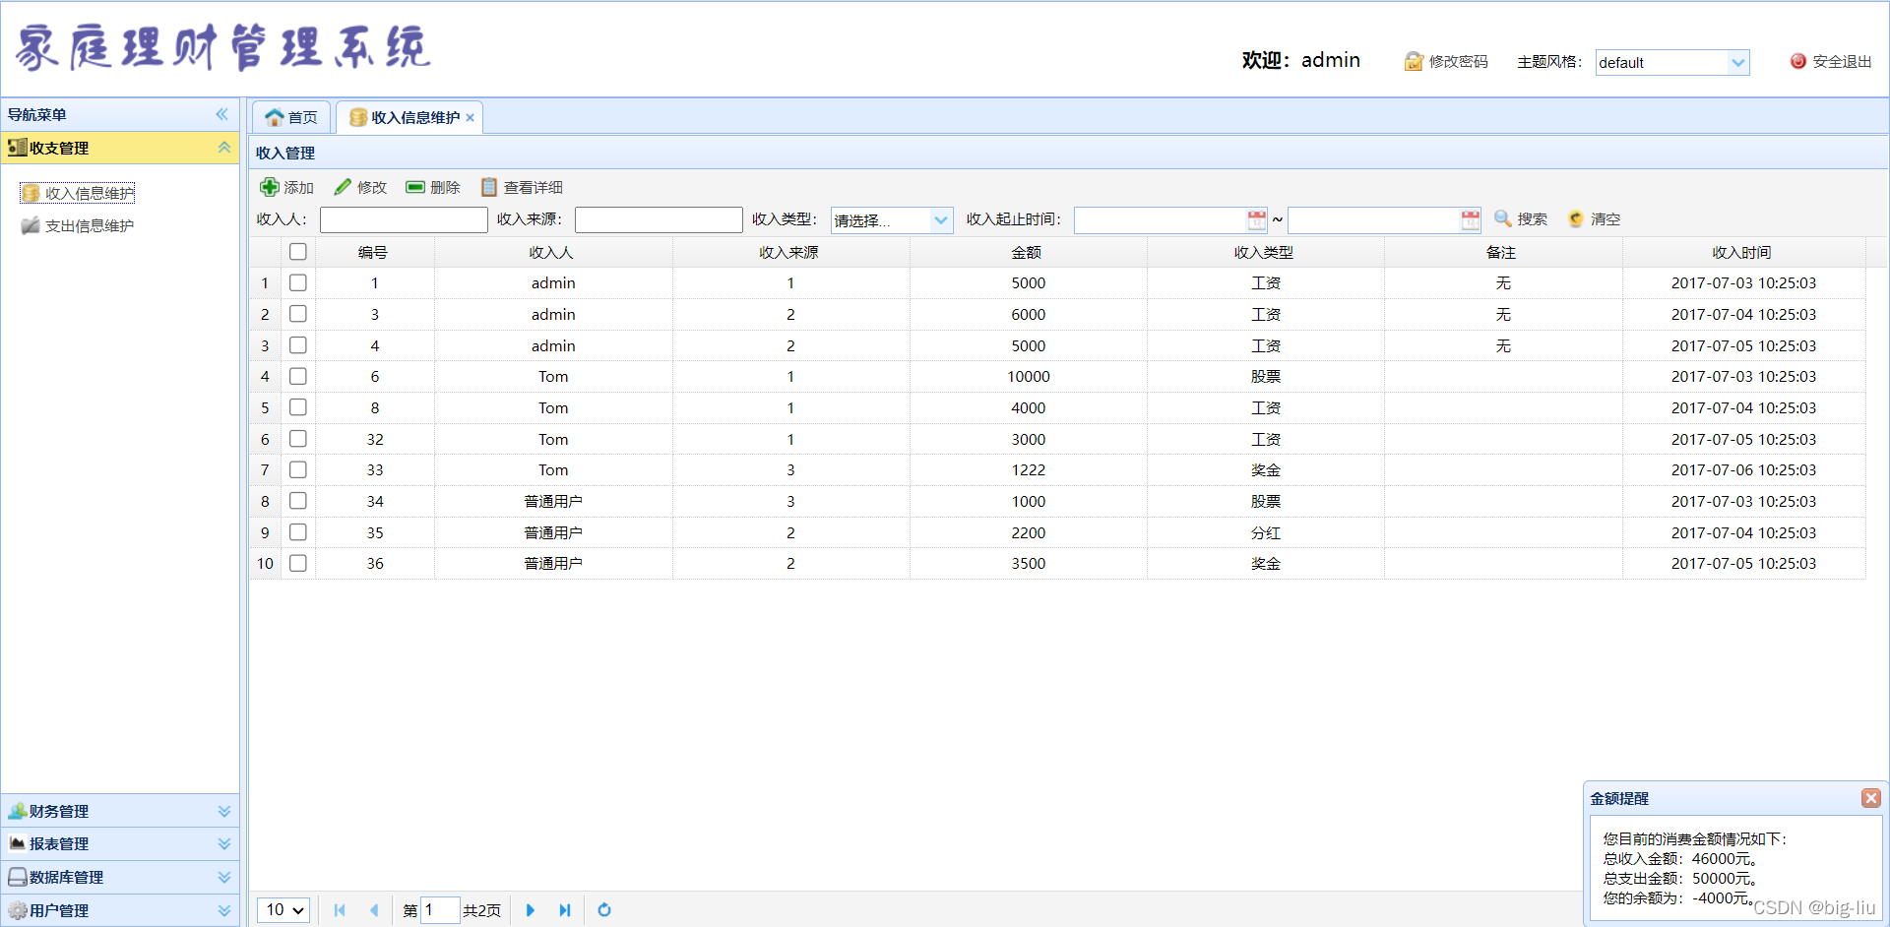
Task: Click the 安全退出 link
Action: tap(1842, 61)
